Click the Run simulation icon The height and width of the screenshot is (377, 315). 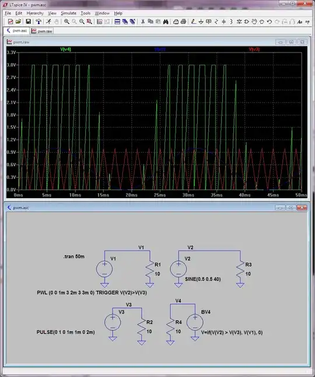[48, 22]
